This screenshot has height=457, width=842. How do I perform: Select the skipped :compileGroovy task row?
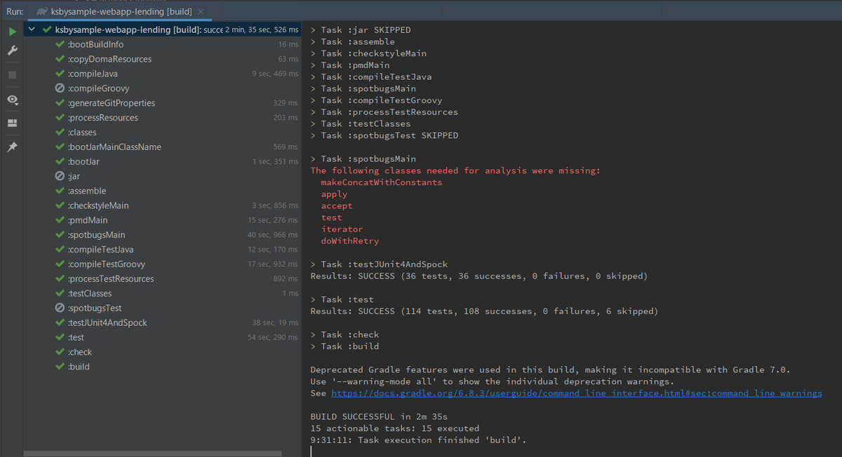[x=162, y=88]
